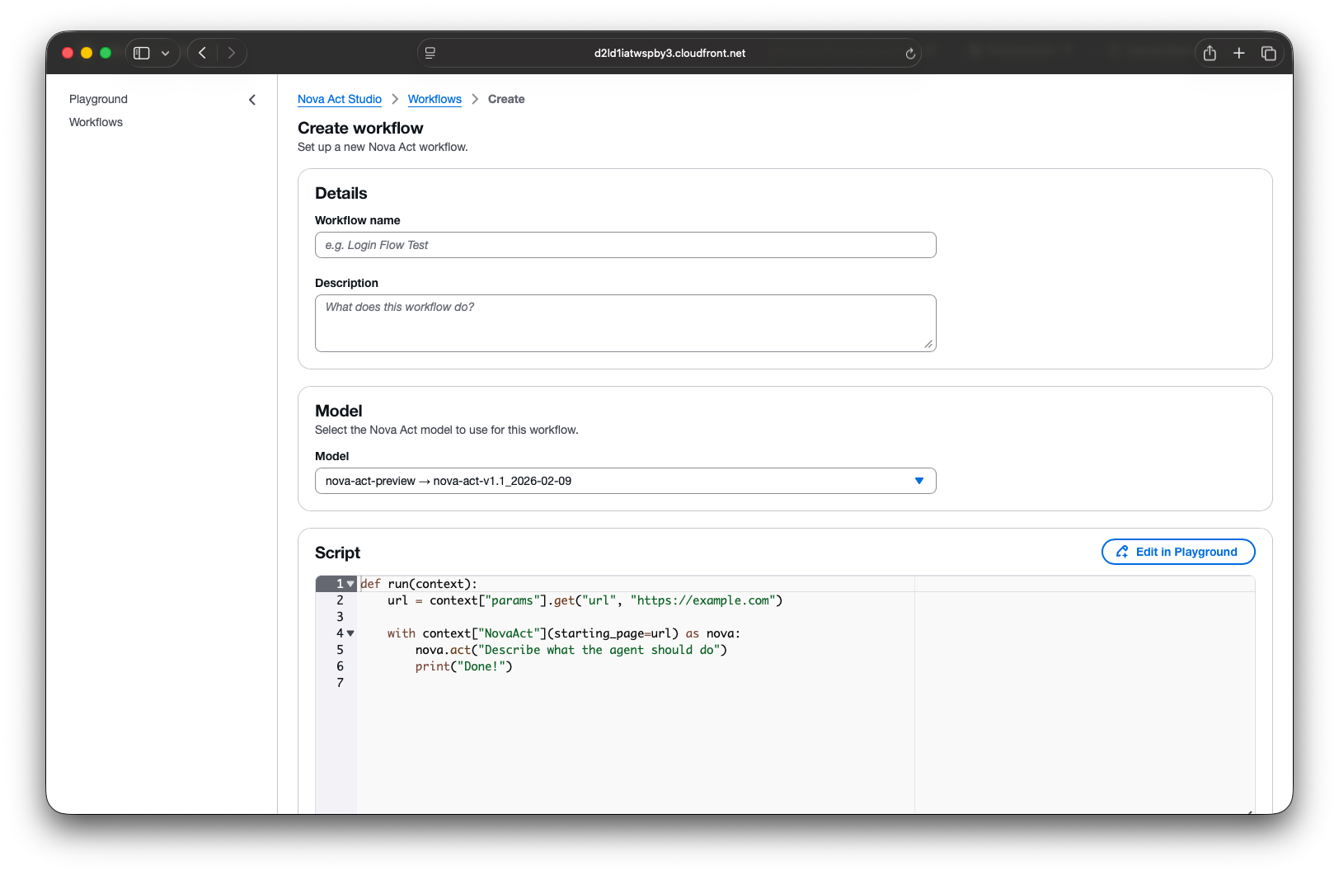Open Workflows in the side navigation
Viewport: 1339px width, 875px height.
click(96, 122)
